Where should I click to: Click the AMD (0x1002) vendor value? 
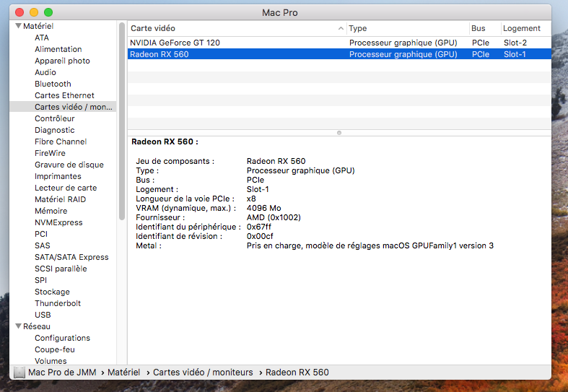click(274, 218)
